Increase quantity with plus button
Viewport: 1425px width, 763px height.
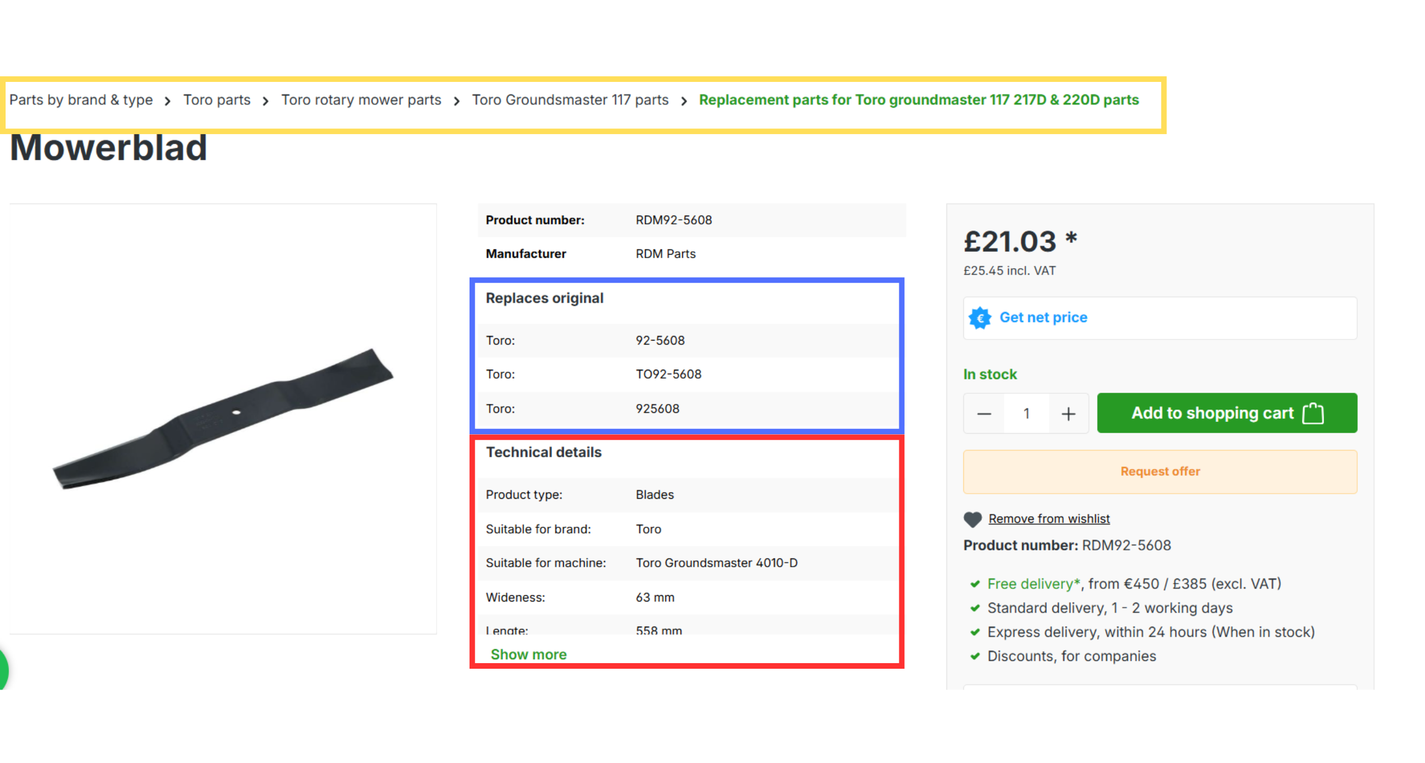[1068, 414]
